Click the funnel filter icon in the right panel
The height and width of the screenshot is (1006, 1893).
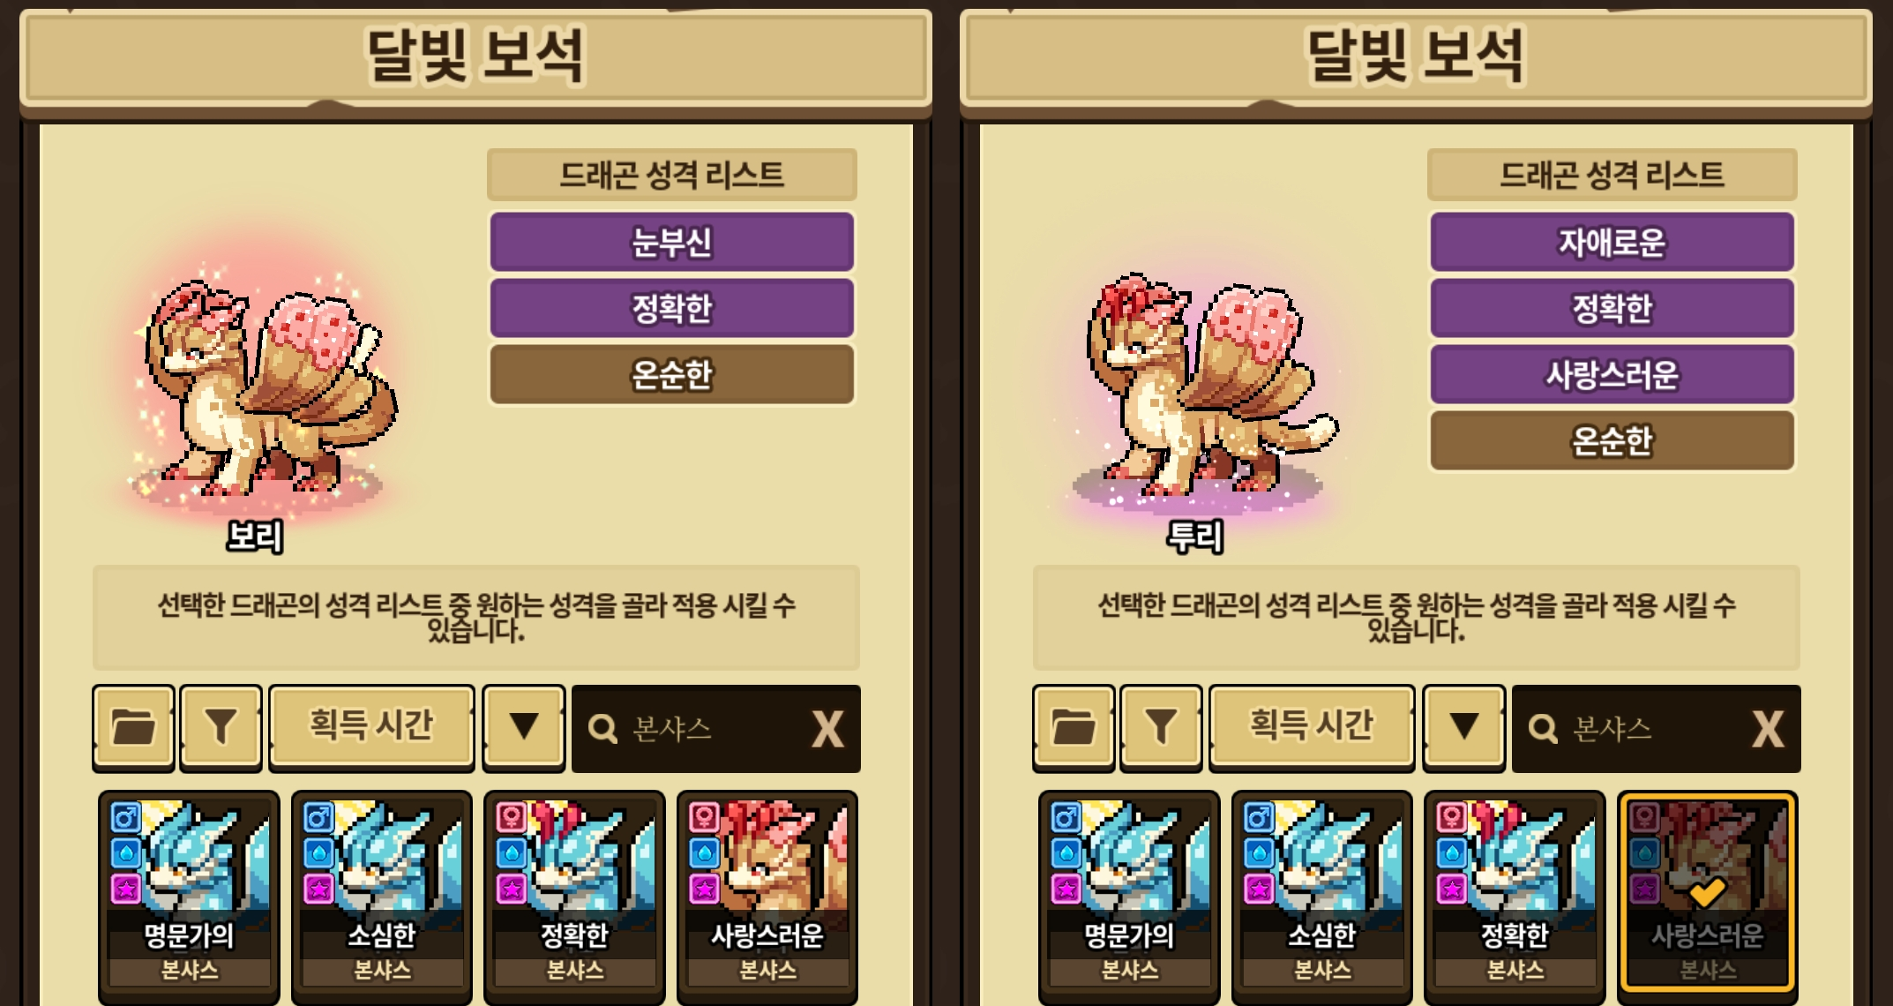[x=1161, y=727]
